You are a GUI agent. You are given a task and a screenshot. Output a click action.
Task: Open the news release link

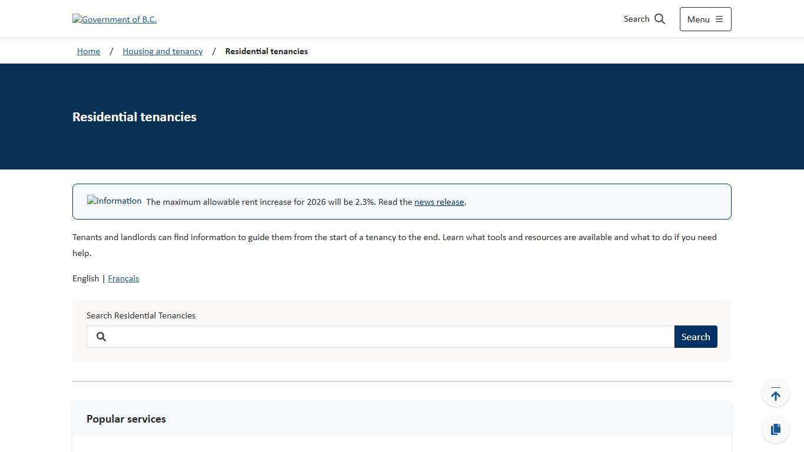coord(439,202)
